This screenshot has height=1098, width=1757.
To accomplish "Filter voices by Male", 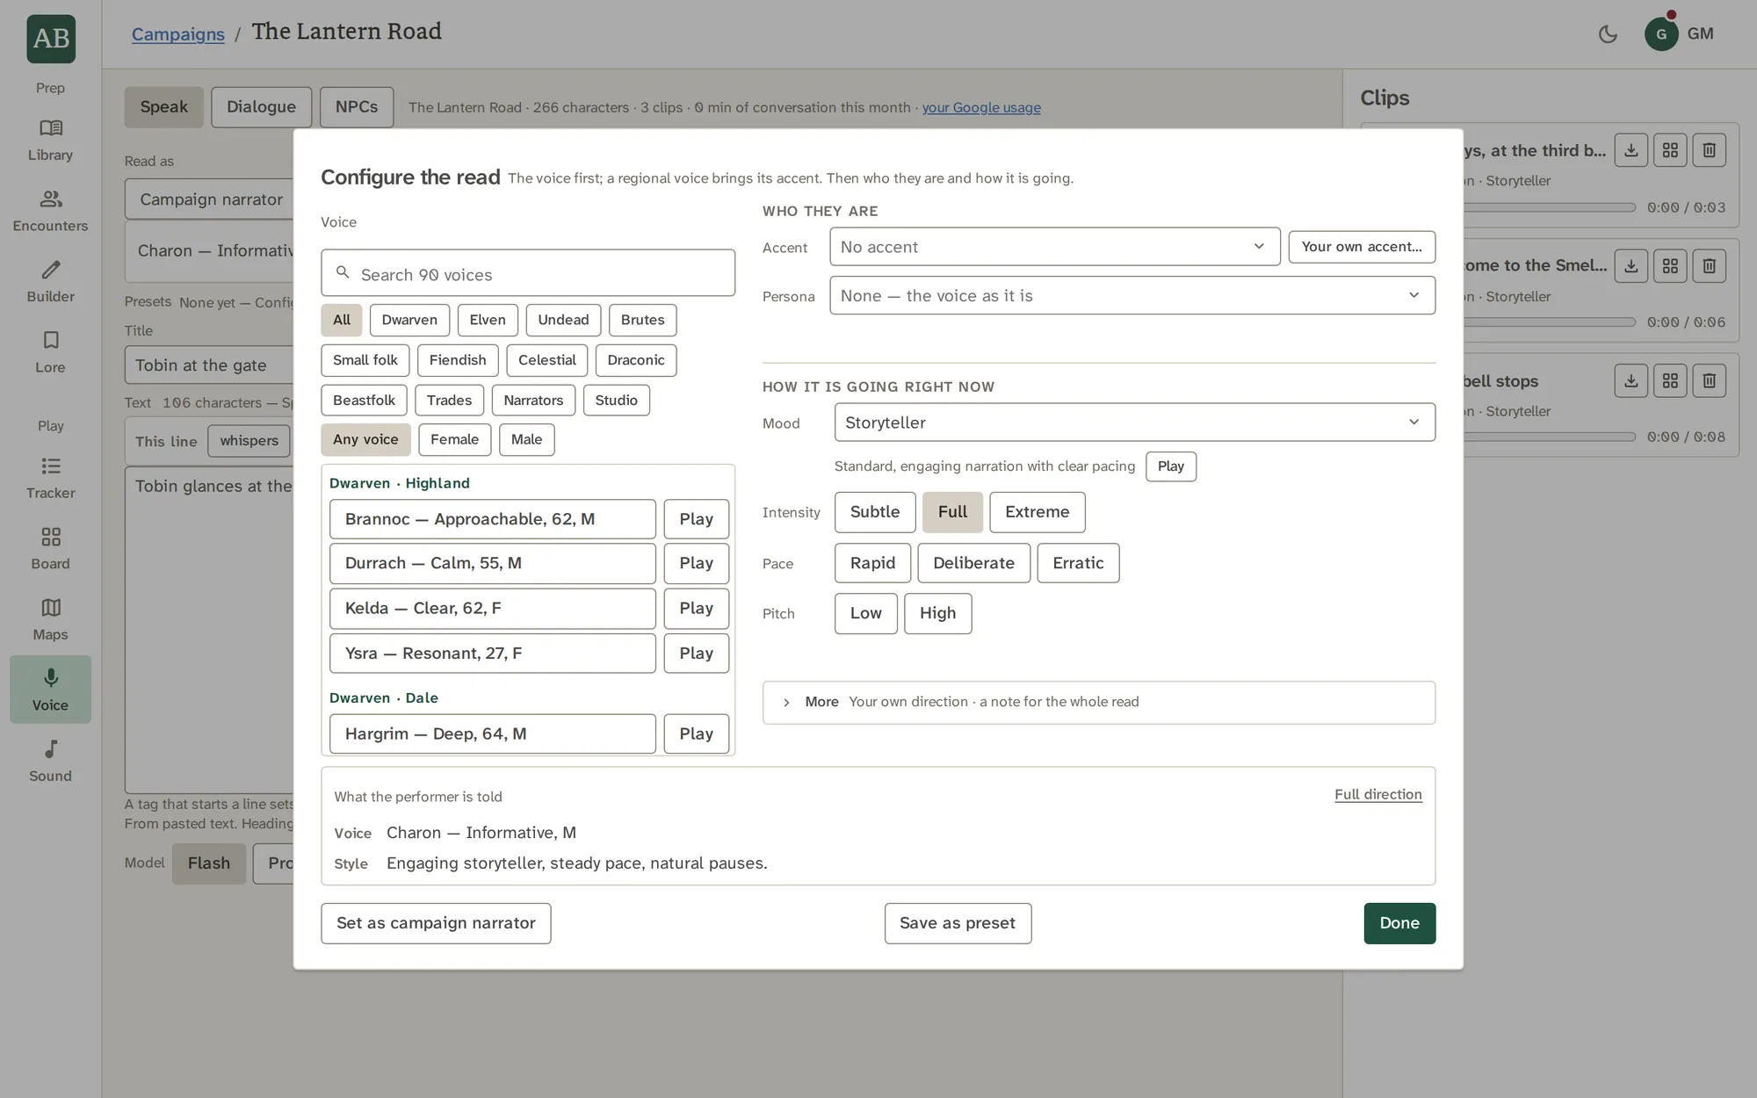I will pos(526,439).
